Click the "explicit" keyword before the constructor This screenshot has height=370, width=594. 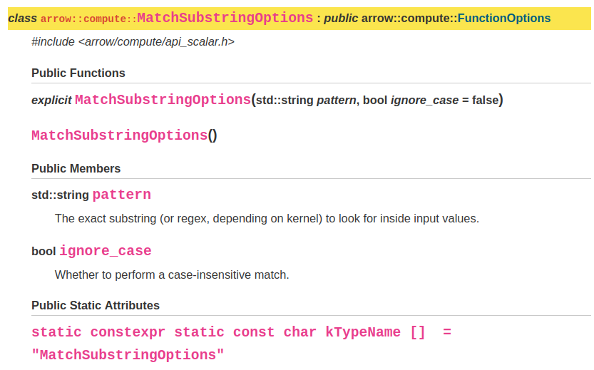coord(51,101)
